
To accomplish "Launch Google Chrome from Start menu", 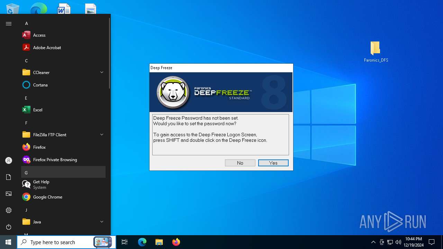I will (63, 197).
